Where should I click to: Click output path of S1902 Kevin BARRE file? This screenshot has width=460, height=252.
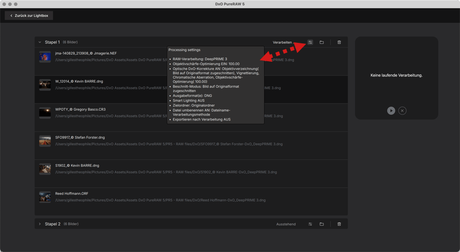(166, 172)
